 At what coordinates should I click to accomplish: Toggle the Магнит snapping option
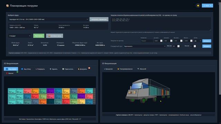click(10, 73)
